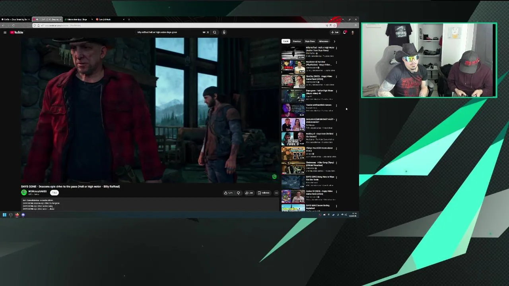Open the Windows Start menu
Screen dimensions: 509x286
pos(4,215)
